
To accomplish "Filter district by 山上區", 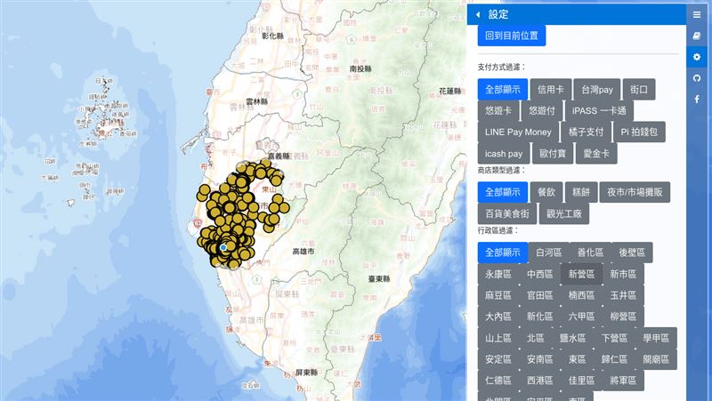I will (498, 338).
